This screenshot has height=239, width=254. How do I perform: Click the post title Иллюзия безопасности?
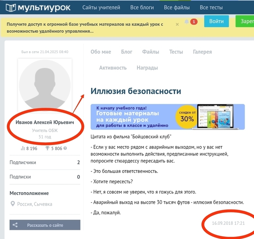point(136,91)
